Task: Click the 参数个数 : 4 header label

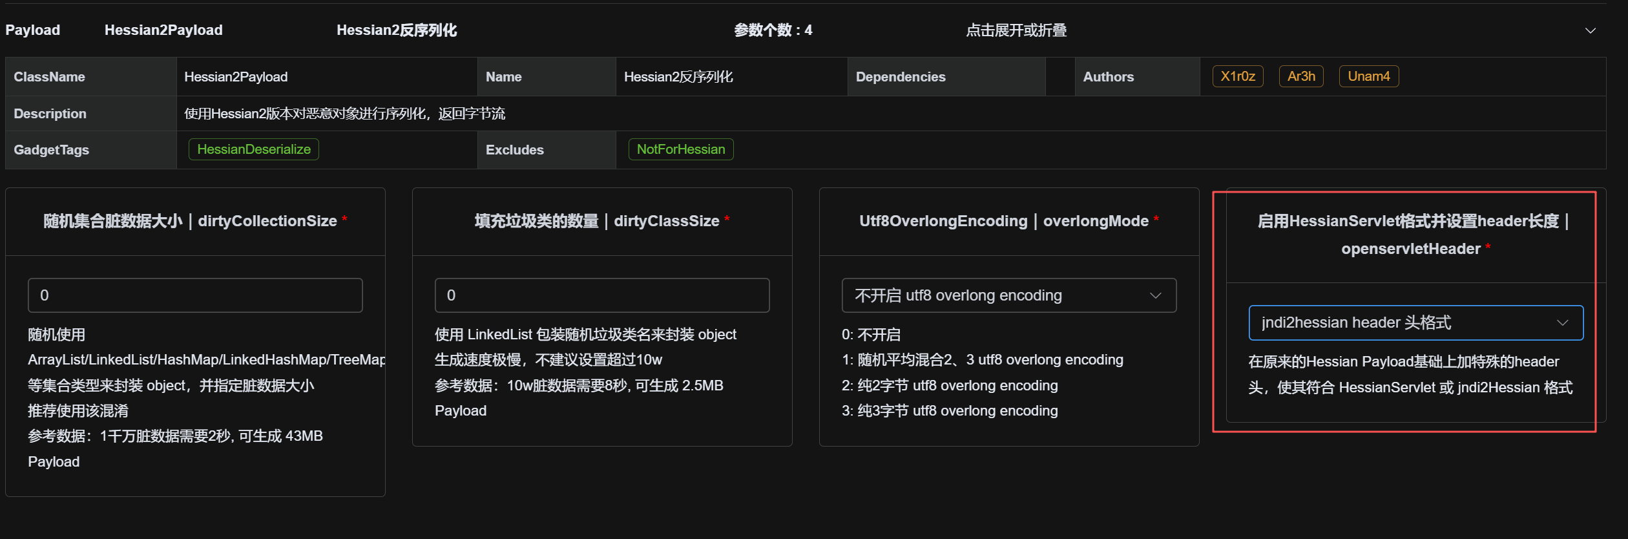Action: [x=773, y=30]
